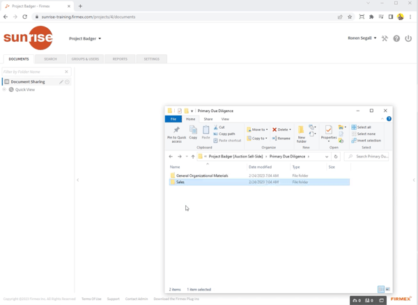Viewport: 418px width, 305px height.
Task: Open the Delete dropdown arrow in ribbon
Action: [290, 130]
